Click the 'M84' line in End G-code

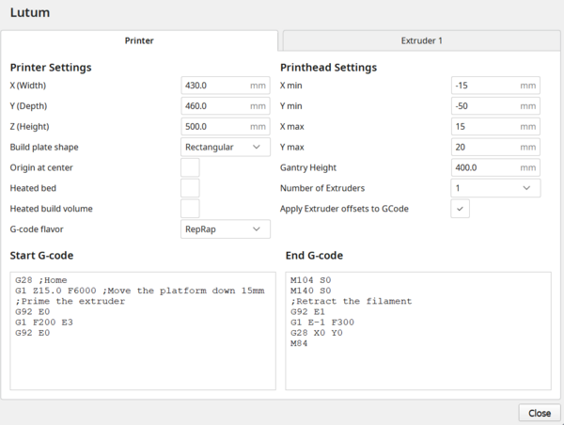299,343
